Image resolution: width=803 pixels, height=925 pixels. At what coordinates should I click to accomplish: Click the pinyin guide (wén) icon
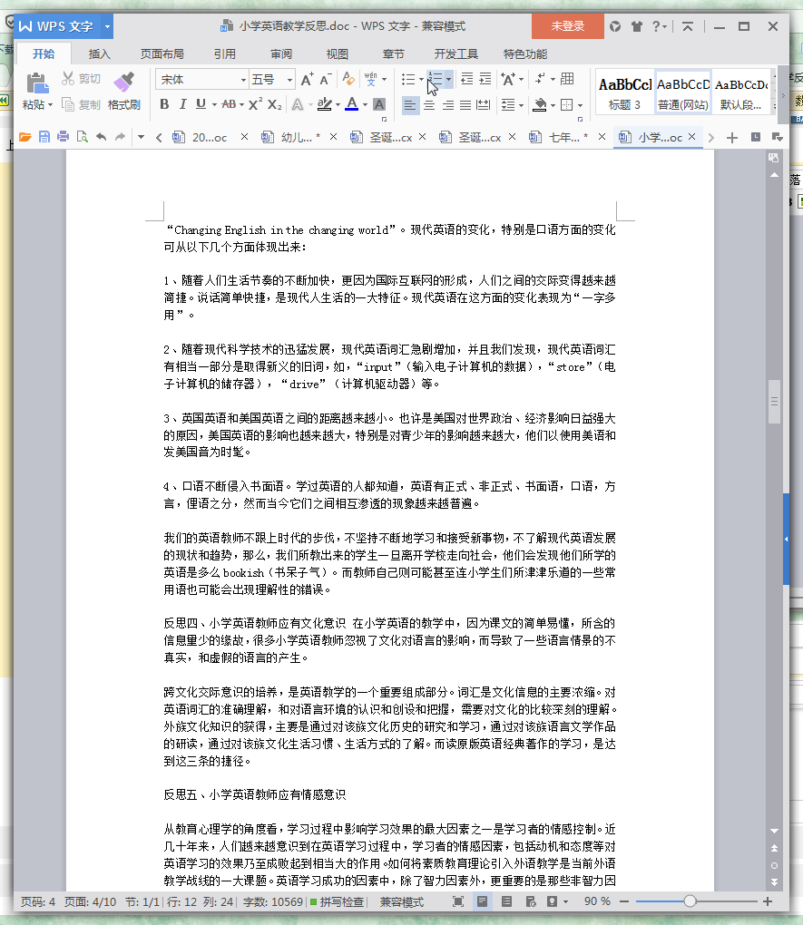[371, 79]
